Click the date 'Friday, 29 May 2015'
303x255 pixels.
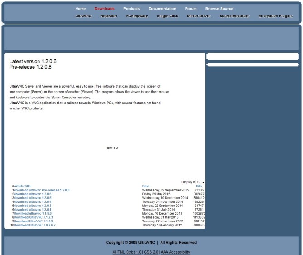[x=156, y=194]
